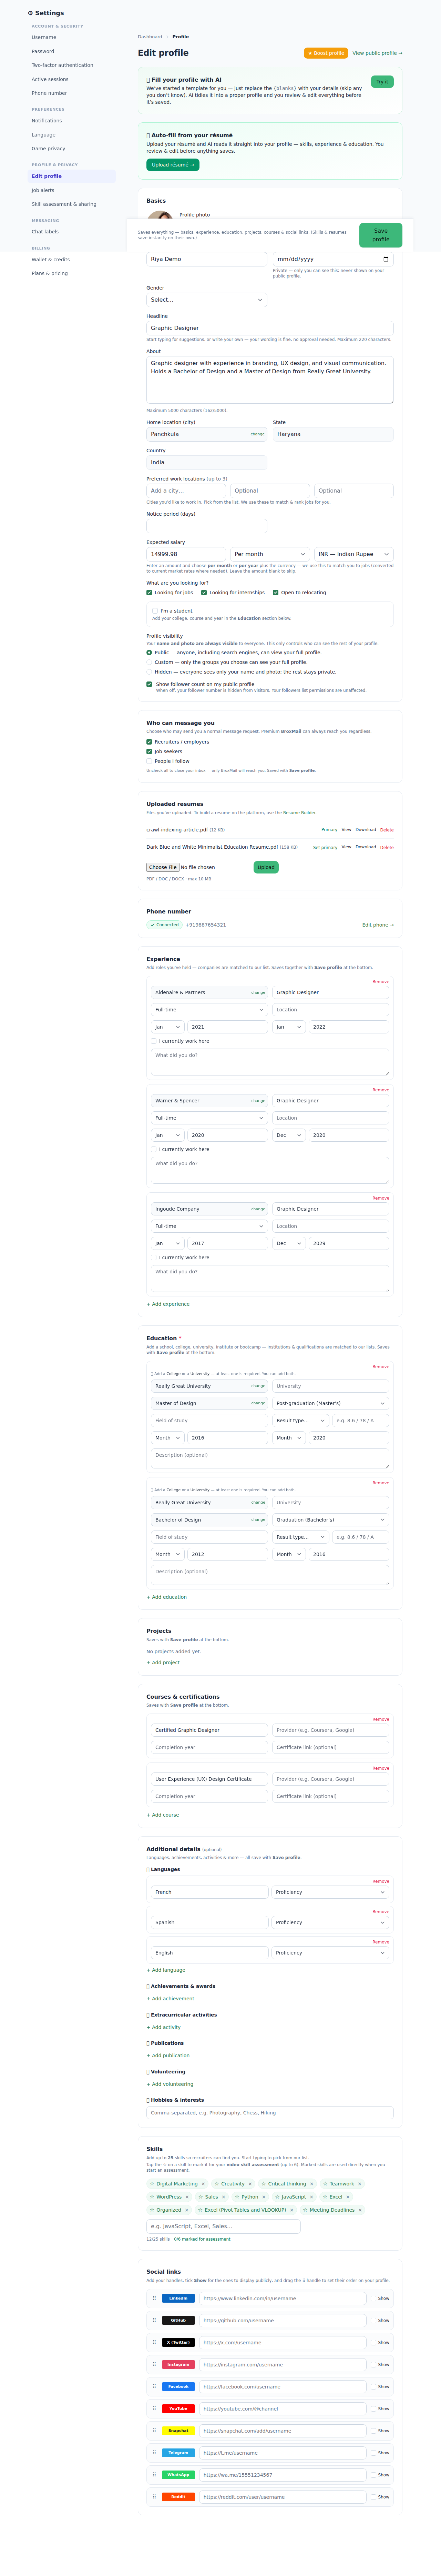Click the Save profile button
Screen dimensions: 441x2576
pyautogui.click(x=381, y=235)
